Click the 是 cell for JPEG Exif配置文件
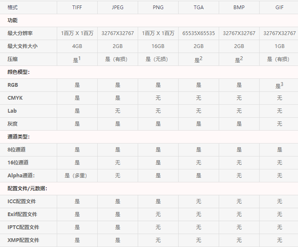 pos(117,214)
